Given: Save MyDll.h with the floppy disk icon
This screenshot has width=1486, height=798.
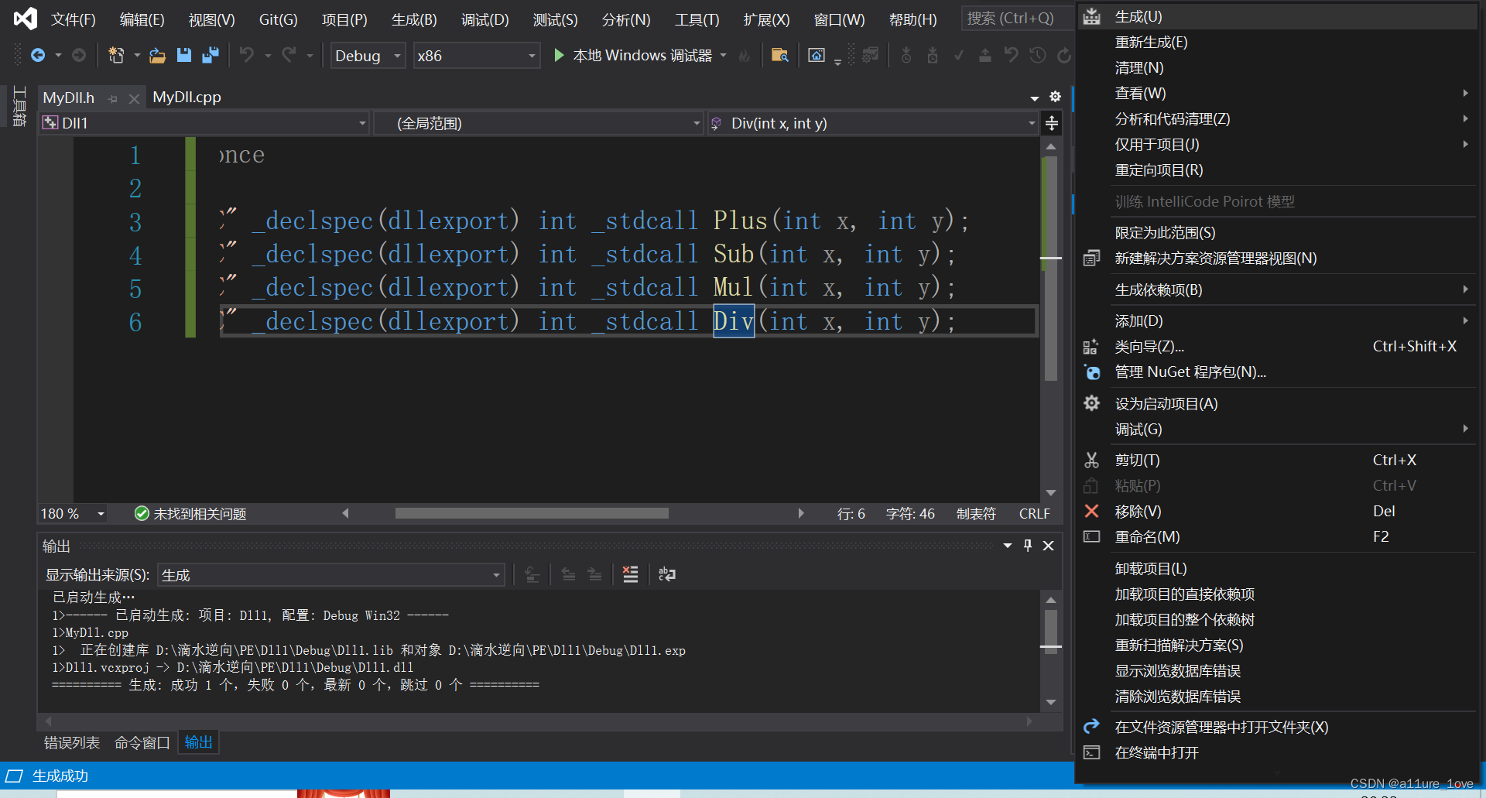Looking at the screenshot, I should [183, 55].
